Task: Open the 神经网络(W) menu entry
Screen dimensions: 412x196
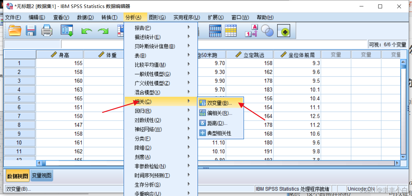Action: point(161,130)
